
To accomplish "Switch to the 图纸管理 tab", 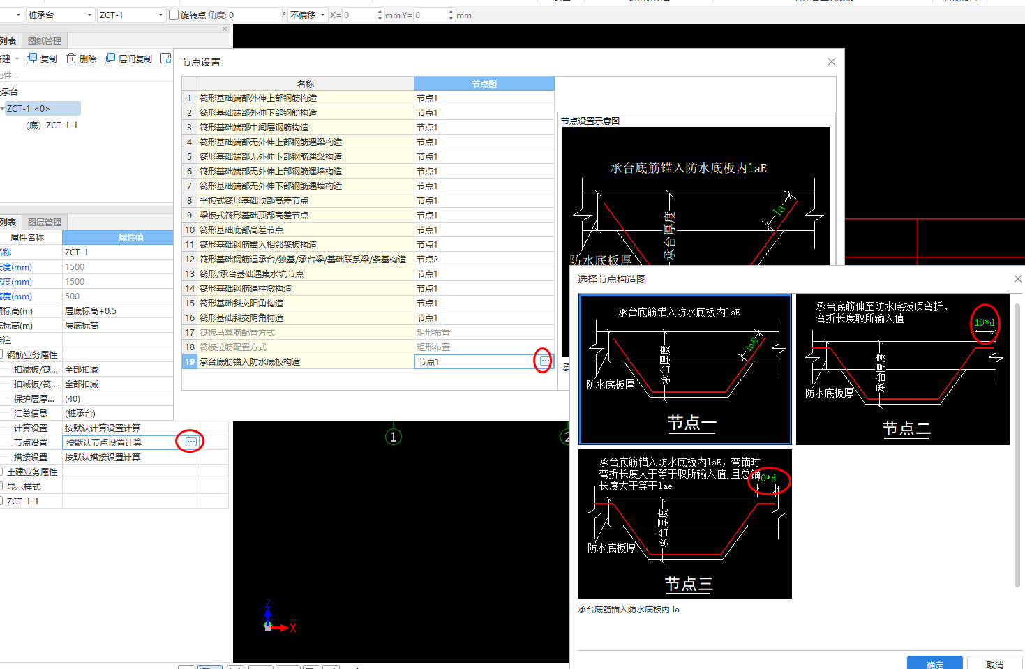I will tap(45, 40).
